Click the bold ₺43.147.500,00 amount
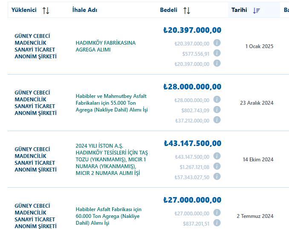The image size is (289, 229). pos(193,143)
